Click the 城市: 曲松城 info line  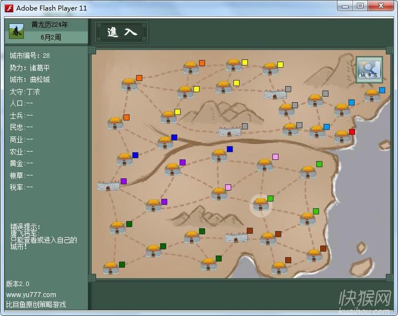[31, 79]
